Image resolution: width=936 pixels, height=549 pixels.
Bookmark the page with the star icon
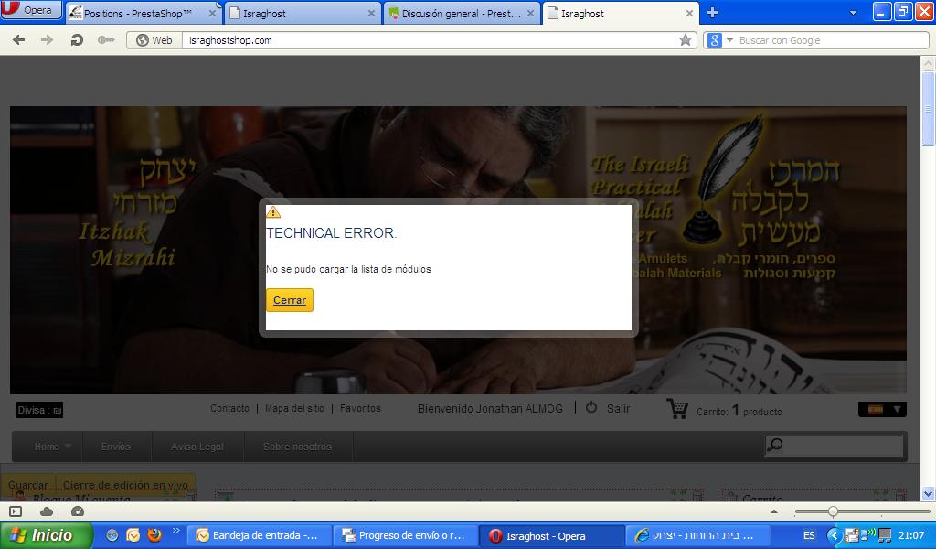click(x=686, y=40)
